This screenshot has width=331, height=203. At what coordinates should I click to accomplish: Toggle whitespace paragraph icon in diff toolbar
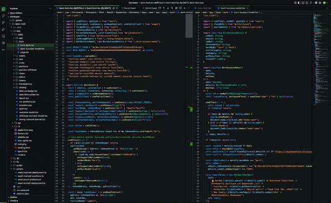(x=172, y=8)
